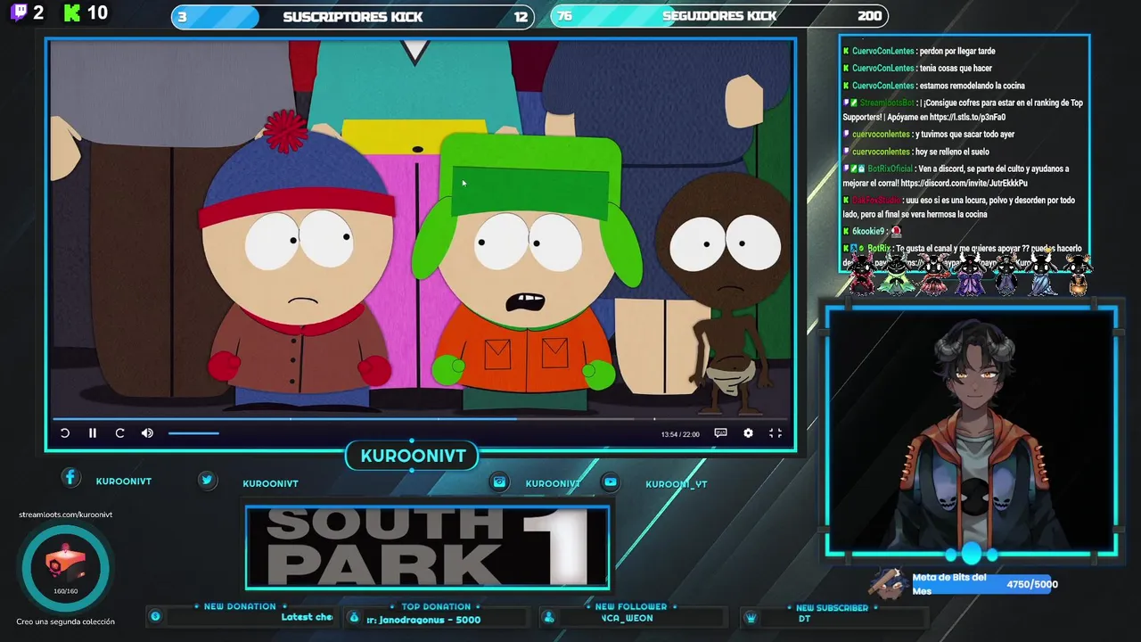Click the New Subscriber crown icon

point(751,617)
